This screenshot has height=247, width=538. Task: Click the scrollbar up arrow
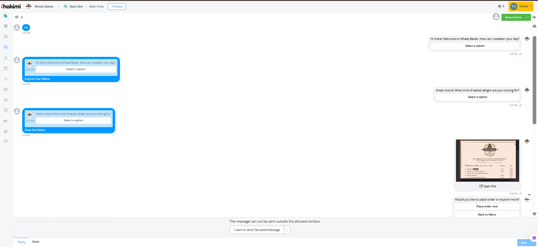[534, 26]
